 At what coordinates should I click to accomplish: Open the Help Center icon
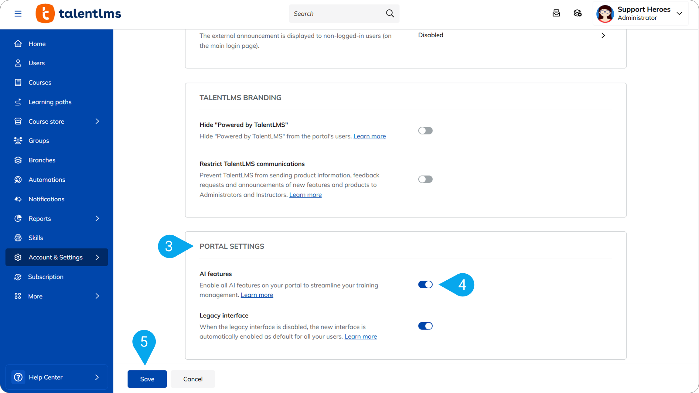pyautogui.click(x=18, y=377)
